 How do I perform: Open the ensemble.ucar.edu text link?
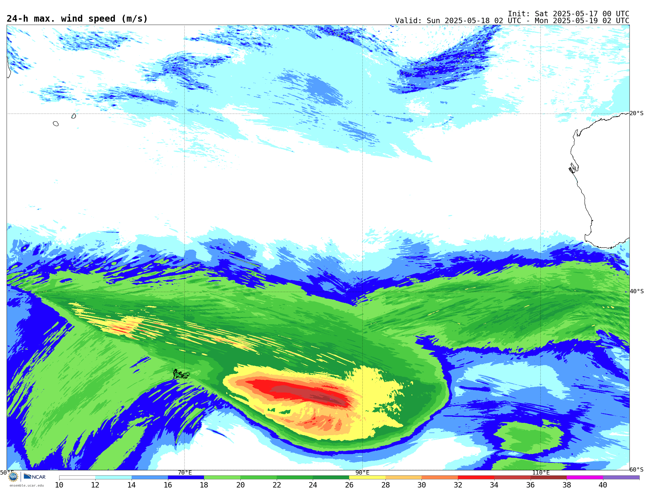pyautogui.click(x=26, y=485)
